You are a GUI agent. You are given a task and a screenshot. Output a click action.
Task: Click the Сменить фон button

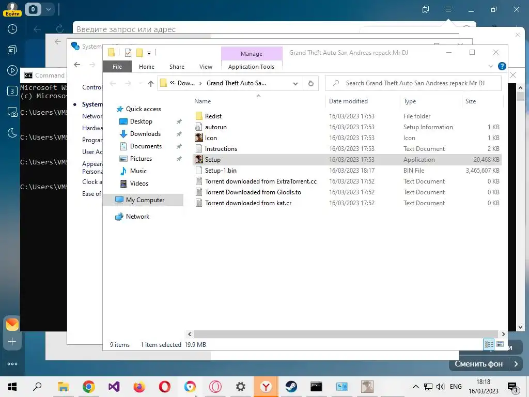pyautogui.click(x=478, y=364)
